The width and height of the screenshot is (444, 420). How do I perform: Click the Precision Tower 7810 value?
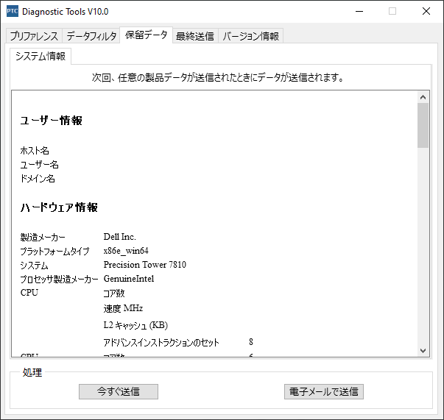pyautogui.click(x=145, y=265)
